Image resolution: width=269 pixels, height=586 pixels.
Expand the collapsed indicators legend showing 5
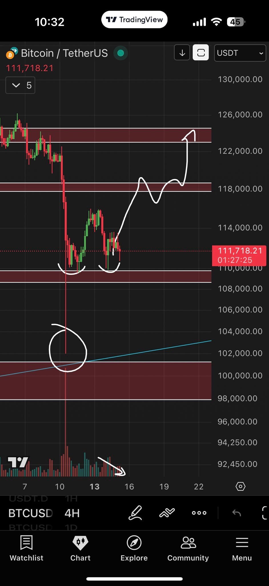(20, 85)
